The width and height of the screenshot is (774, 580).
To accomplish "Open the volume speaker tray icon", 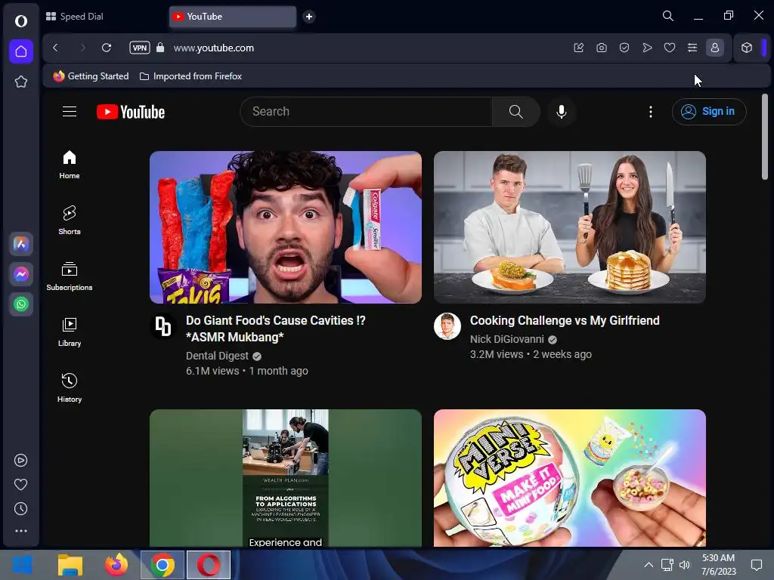I will pos(685,565).
